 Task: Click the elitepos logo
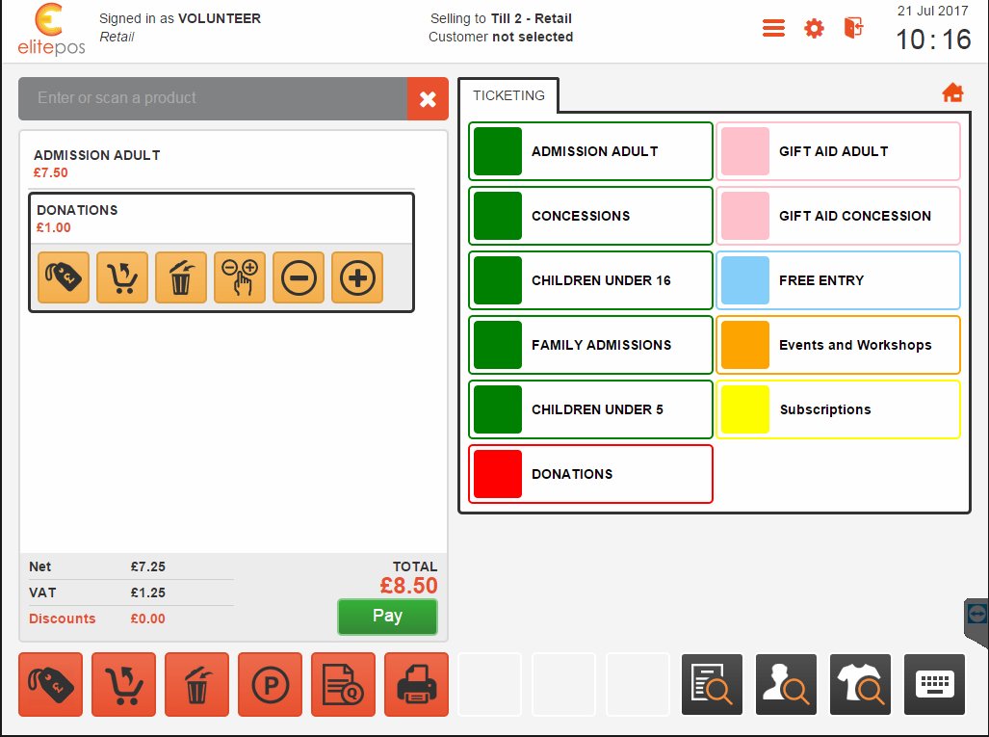51,30
